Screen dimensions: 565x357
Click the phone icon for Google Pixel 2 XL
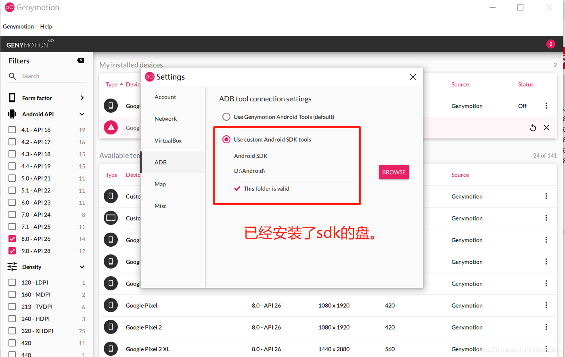[111, 349]
